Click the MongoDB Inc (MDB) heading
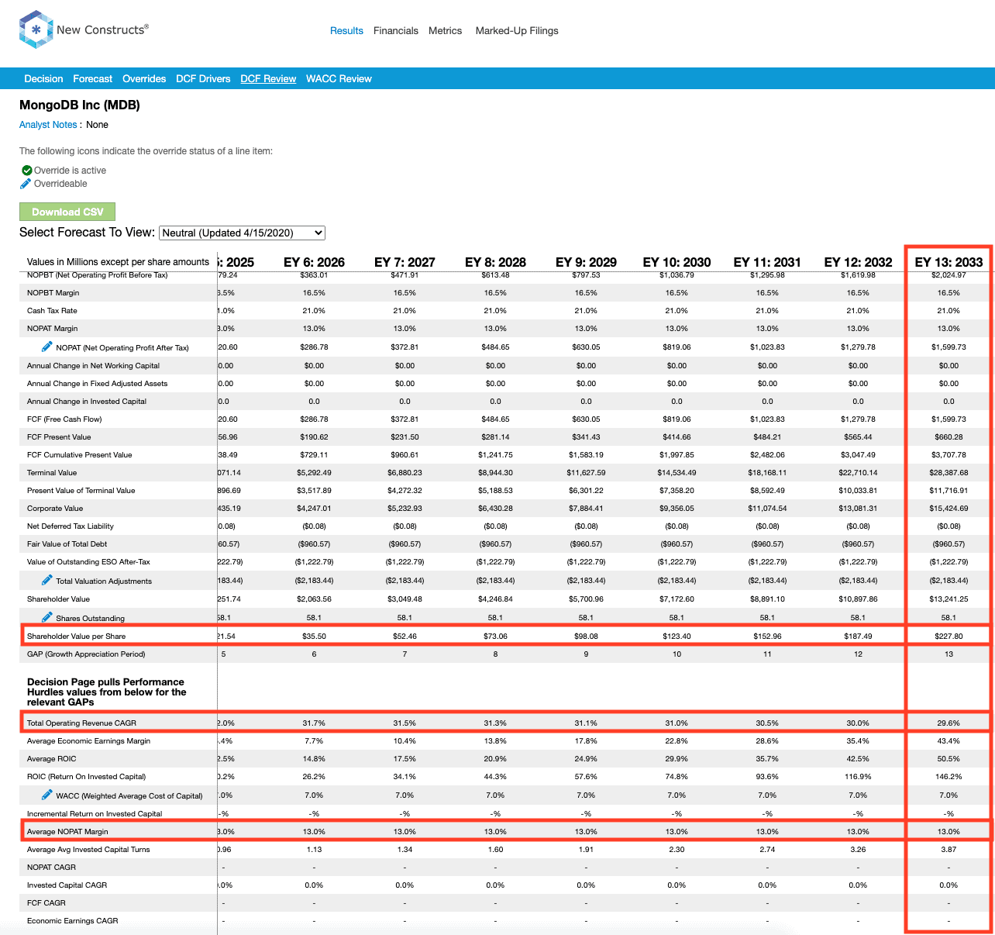The image size is (995, 935). pyautogui.click(x=80, y=105)
